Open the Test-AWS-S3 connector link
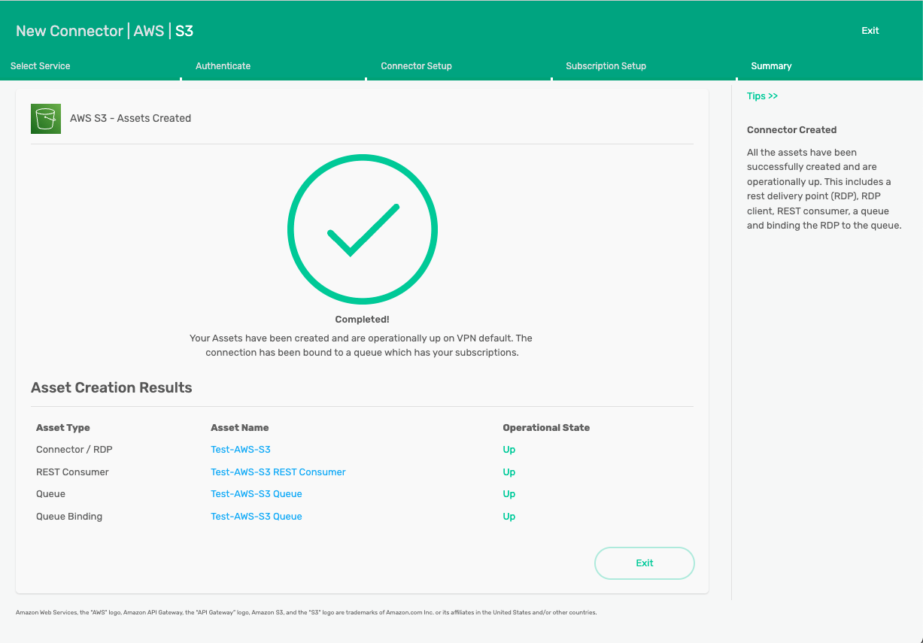 point(241,449)
